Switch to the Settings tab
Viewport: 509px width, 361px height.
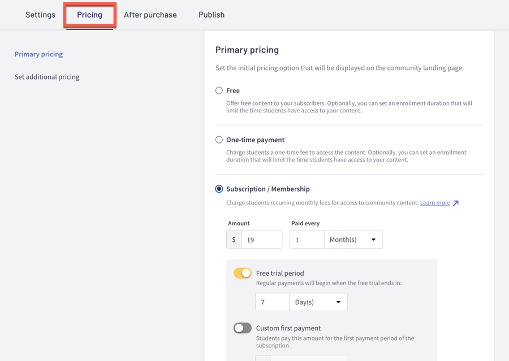coord(40,15)
